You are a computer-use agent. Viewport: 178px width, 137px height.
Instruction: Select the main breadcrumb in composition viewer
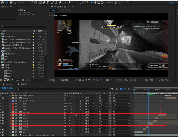click(53, 10)
